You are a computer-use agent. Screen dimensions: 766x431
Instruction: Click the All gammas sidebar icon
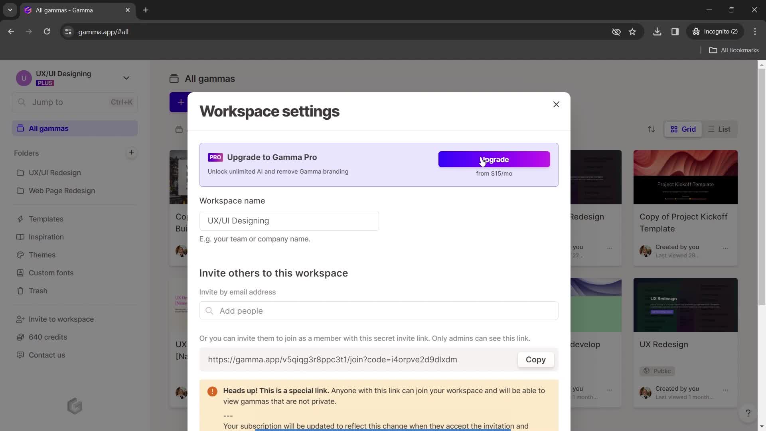click(20, 129)
